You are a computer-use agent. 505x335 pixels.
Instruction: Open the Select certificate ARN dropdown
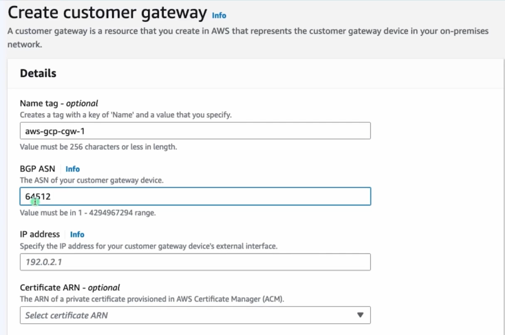point(195,315)
